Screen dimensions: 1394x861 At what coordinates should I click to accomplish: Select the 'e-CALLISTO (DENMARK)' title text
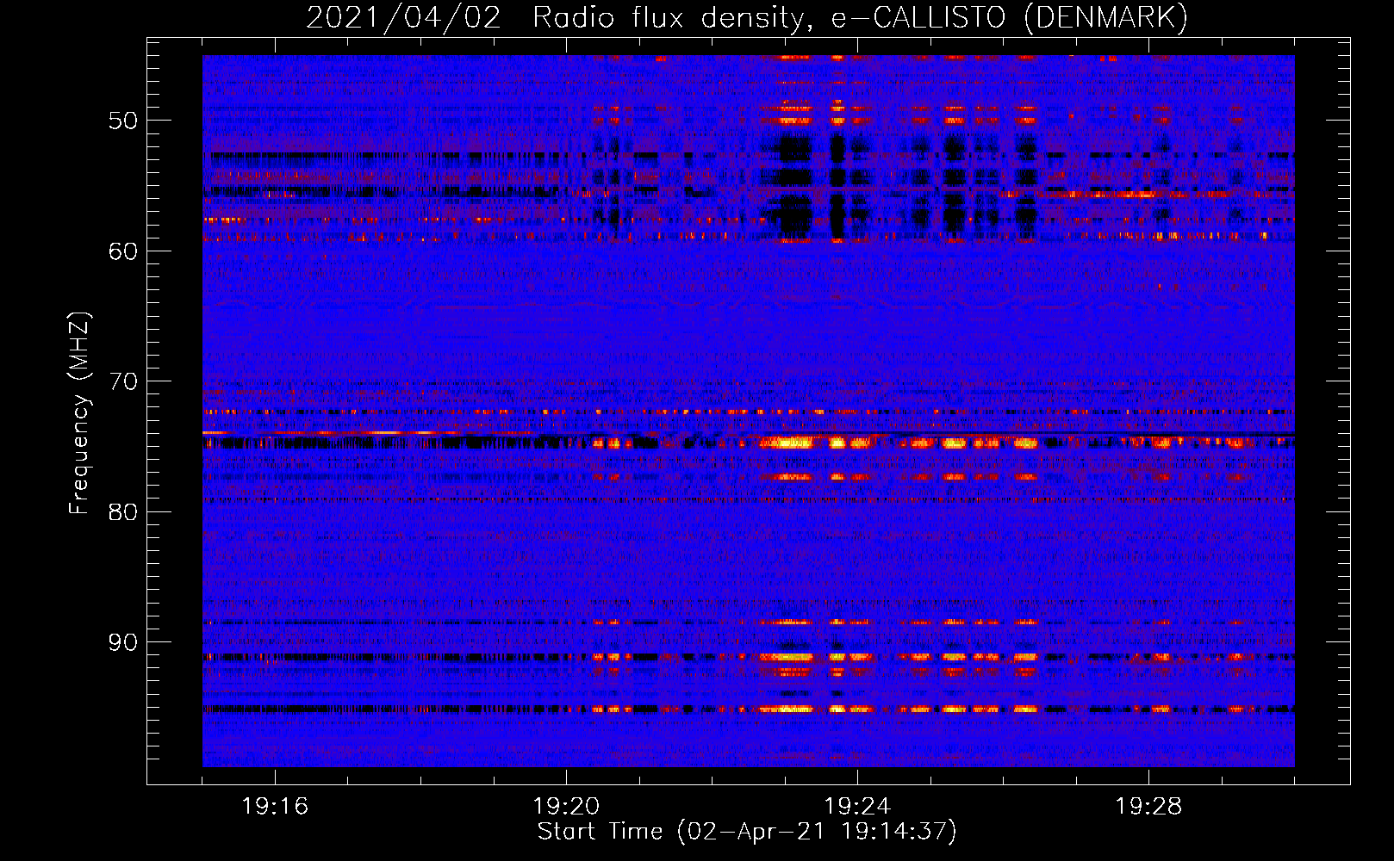click(1010, 17)
